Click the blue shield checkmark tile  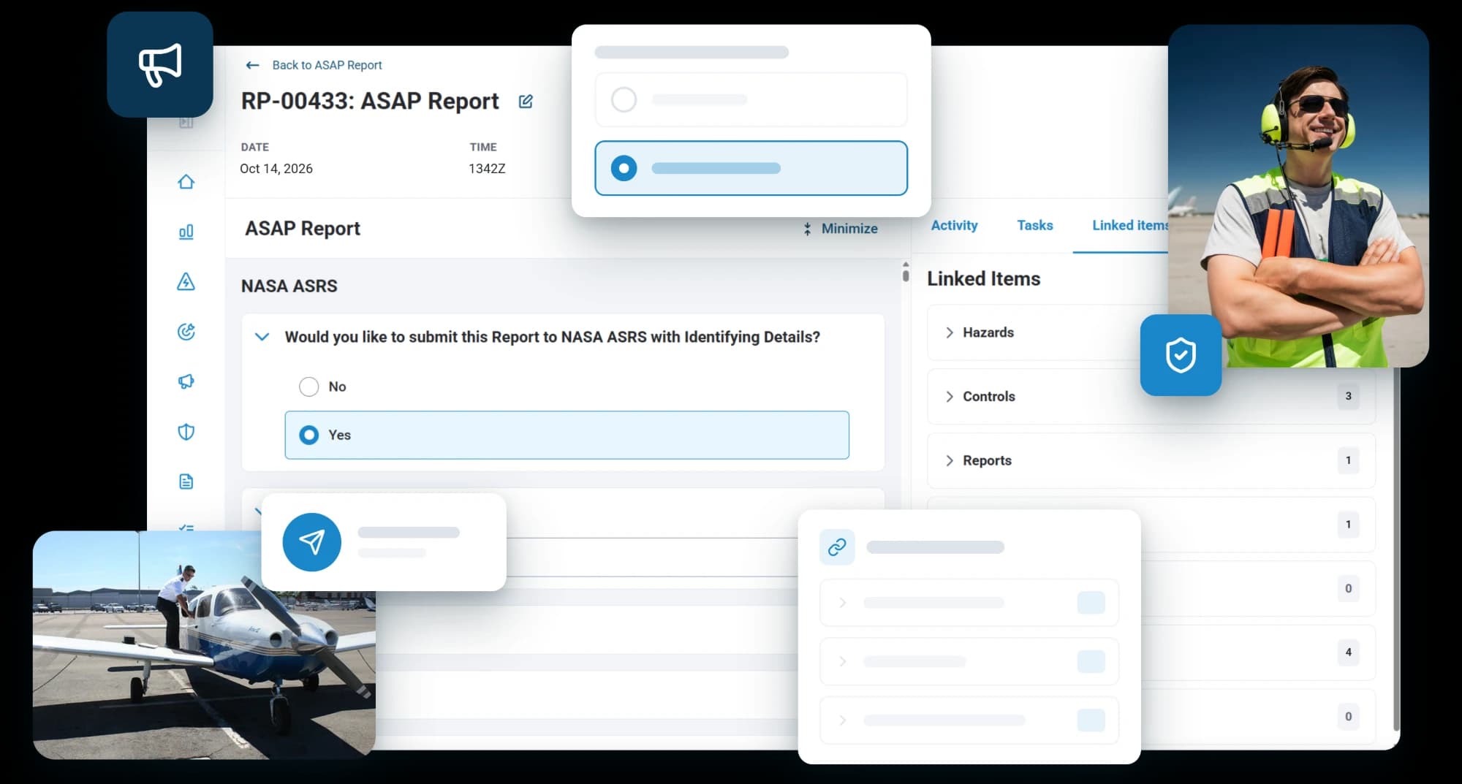(x=1181, y=355)
